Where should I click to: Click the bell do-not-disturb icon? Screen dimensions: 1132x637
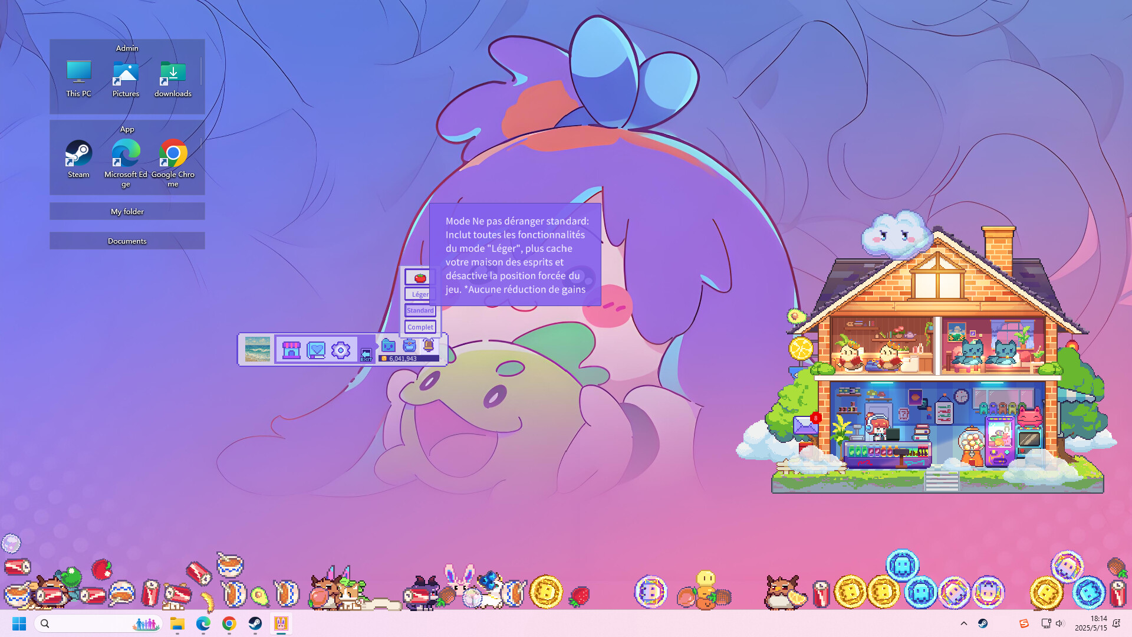[429, 346]
